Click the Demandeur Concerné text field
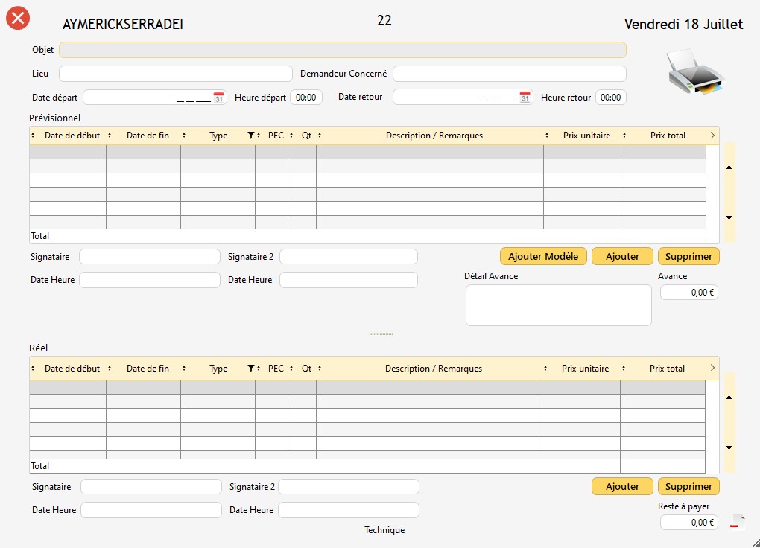 coord(509,74)
